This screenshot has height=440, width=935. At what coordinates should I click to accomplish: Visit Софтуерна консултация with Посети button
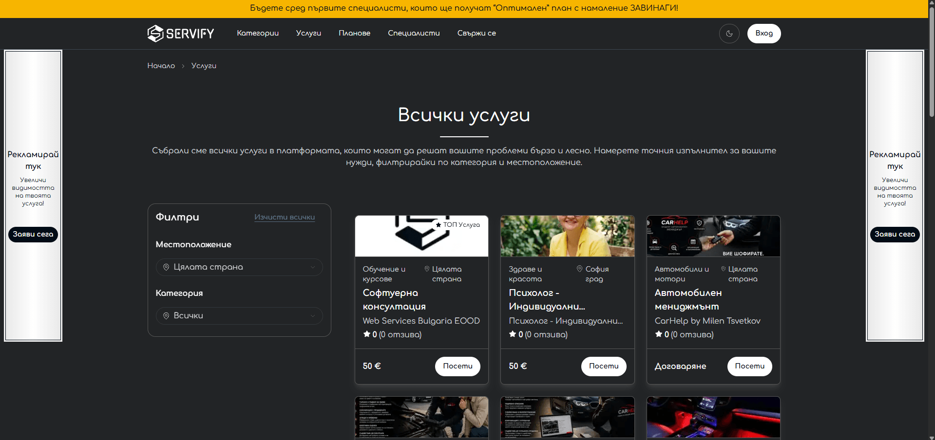pos(458,367)
